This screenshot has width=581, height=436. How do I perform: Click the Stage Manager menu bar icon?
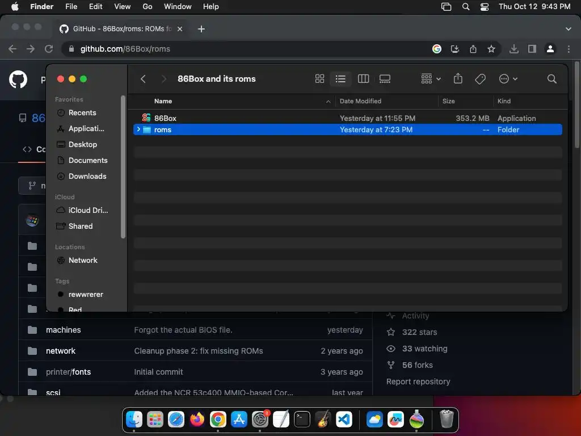tap(446, 7)
